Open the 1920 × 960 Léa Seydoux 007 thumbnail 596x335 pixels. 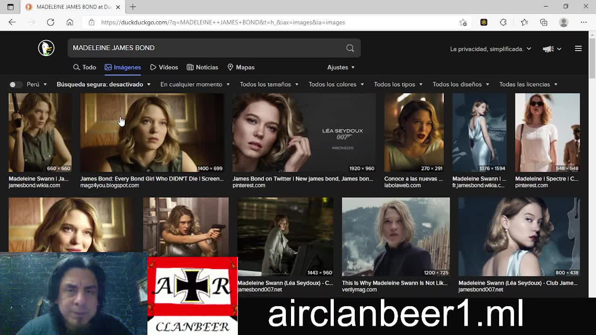point(304,133)
